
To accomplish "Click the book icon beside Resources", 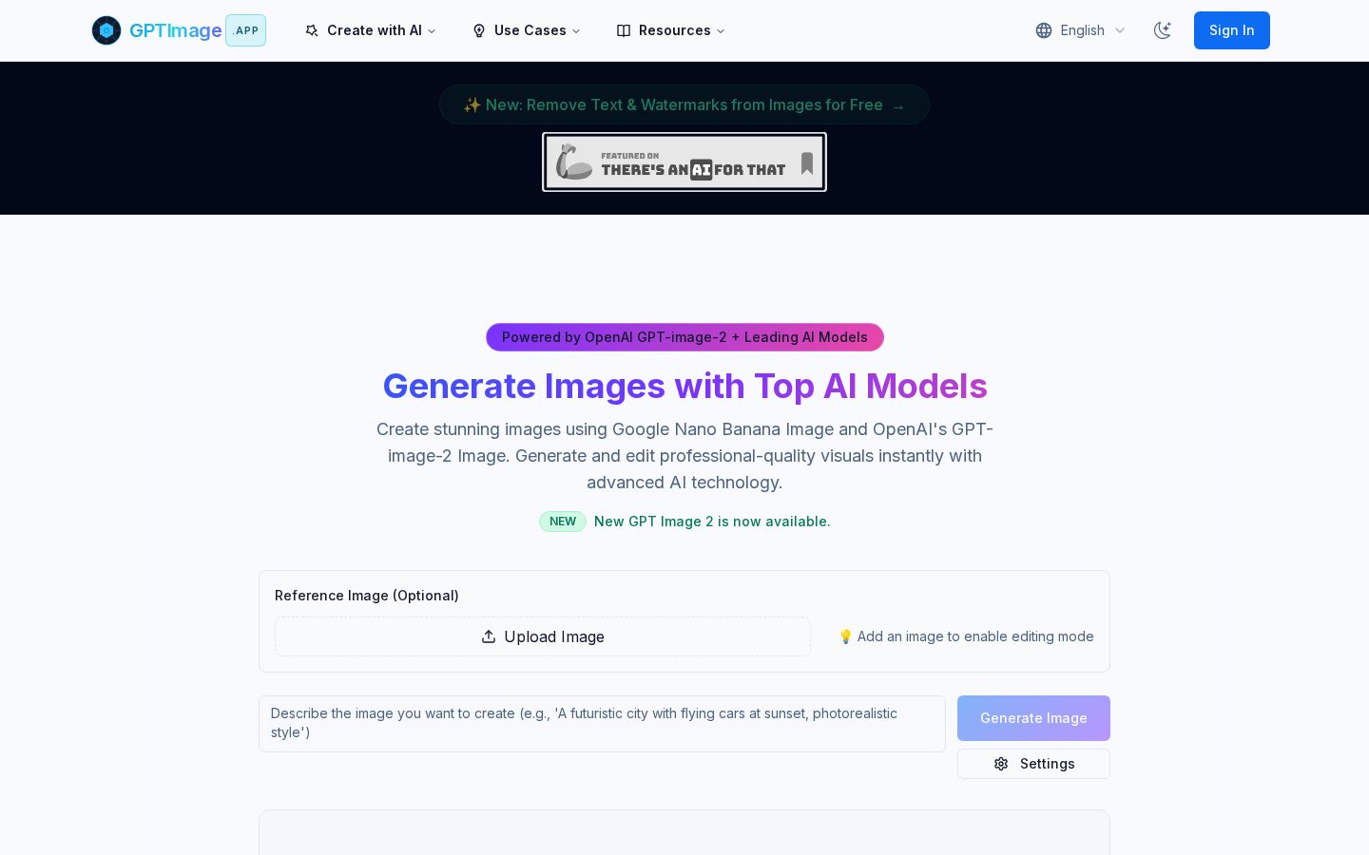I will pyautogui.click(x=624, y=30).
